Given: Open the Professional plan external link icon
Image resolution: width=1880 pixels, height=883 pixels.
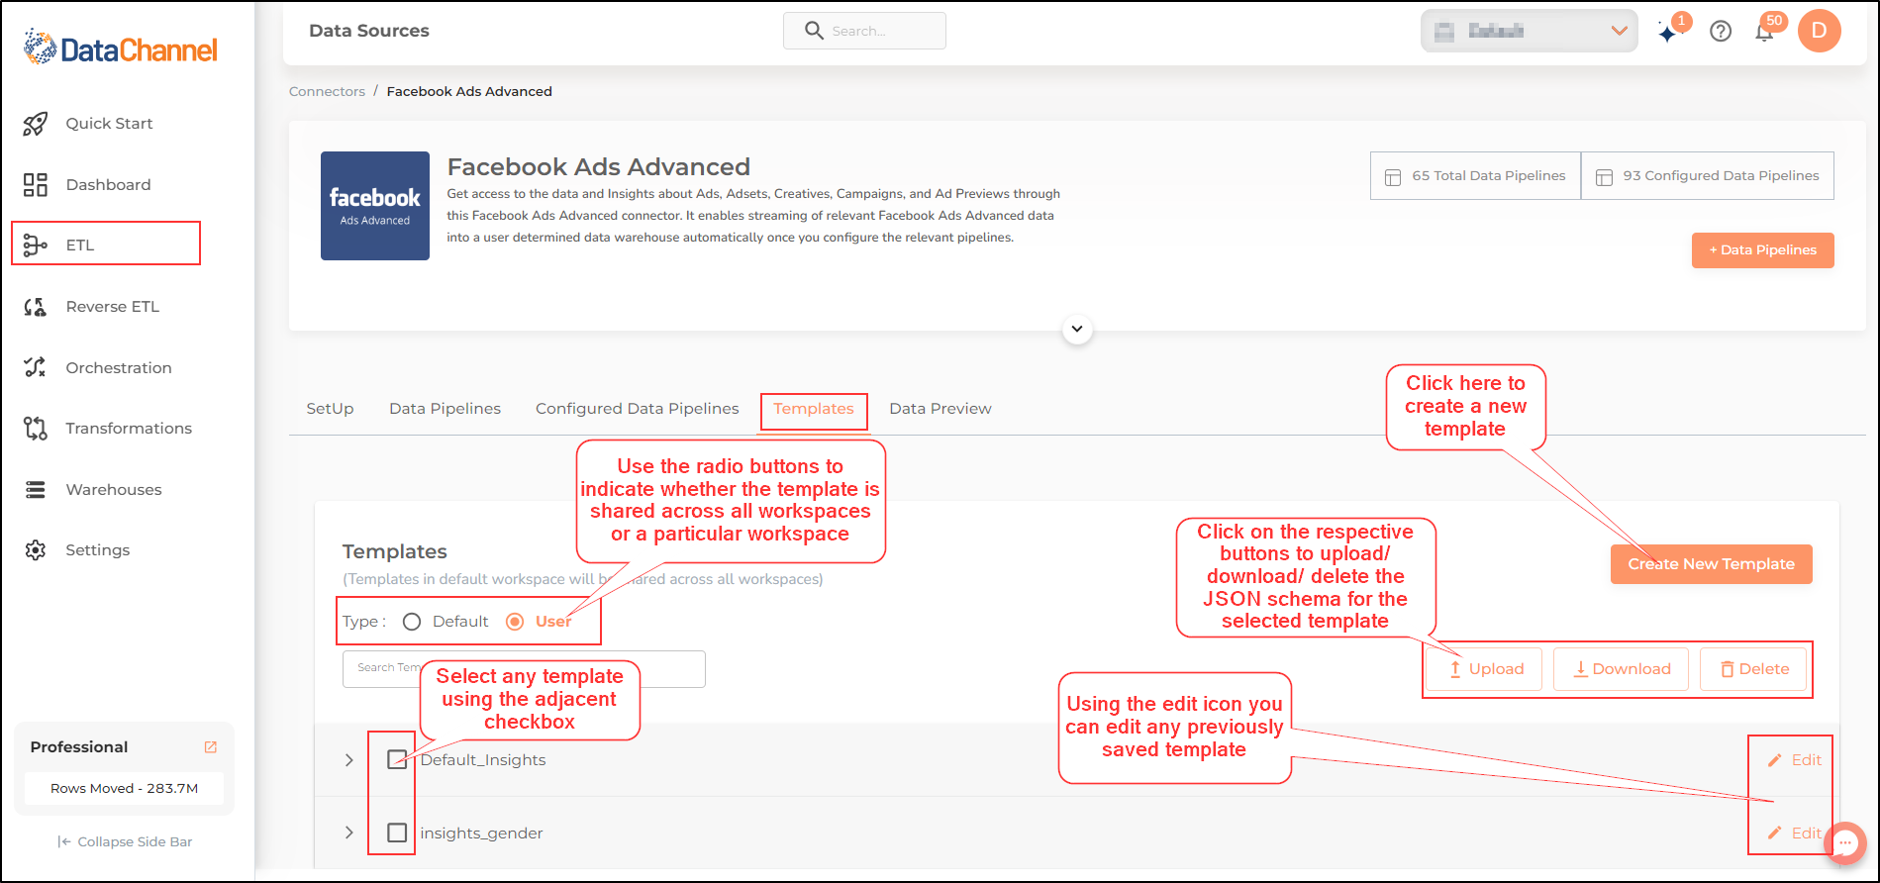Looking at the screenshot, I should 210,747.
